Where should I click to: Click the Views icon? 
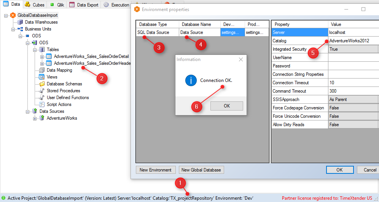[x=42, y=77]
